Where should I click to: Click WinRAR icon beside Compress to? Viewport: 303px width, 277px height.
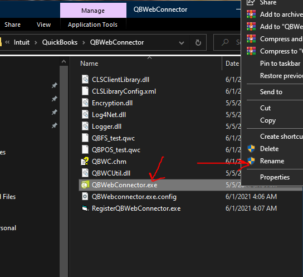point(251,51)
